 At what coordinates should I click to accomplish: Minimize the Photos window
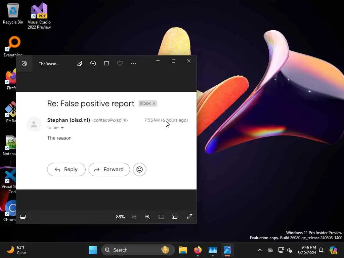click(158, 61)
